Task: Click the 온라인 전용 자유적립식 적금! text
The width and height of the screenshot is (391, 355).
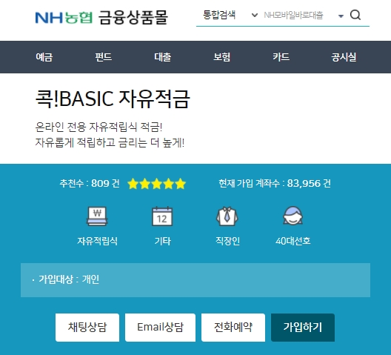Action: pyautogui.click(x=98, y=127)
